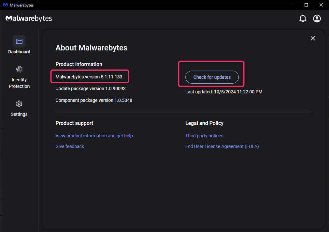The image size is (329, 232).
Task: Click Check for updates button
Action: pos(212,77)
